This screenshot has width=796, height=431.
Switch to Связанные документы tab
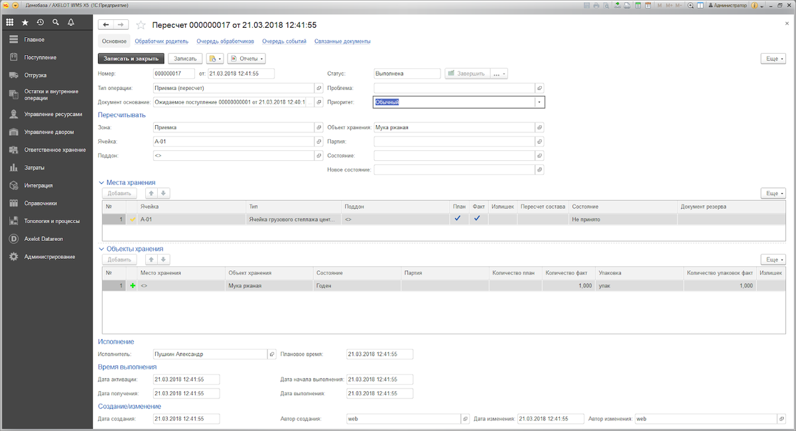point(342,41)
